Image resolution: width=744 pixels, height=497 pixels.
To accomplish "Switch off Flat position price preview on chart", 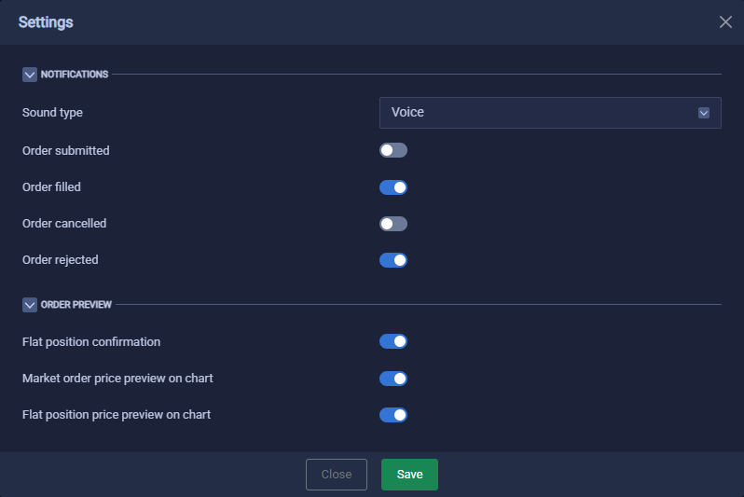I will click(x=393, y=415).
